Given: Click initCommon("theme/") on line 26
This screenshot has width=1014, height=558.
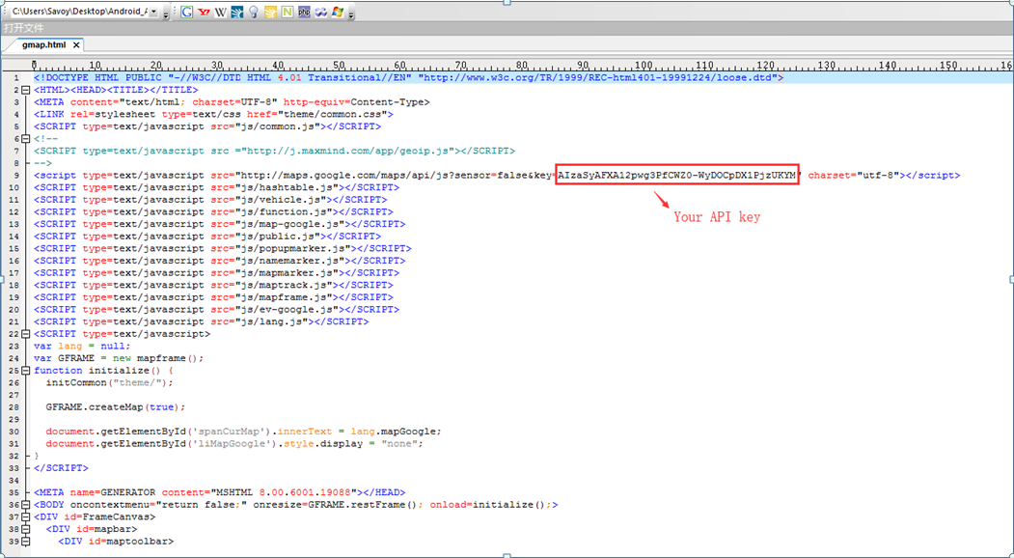Looking at the screenshot, I should [107, 383].
